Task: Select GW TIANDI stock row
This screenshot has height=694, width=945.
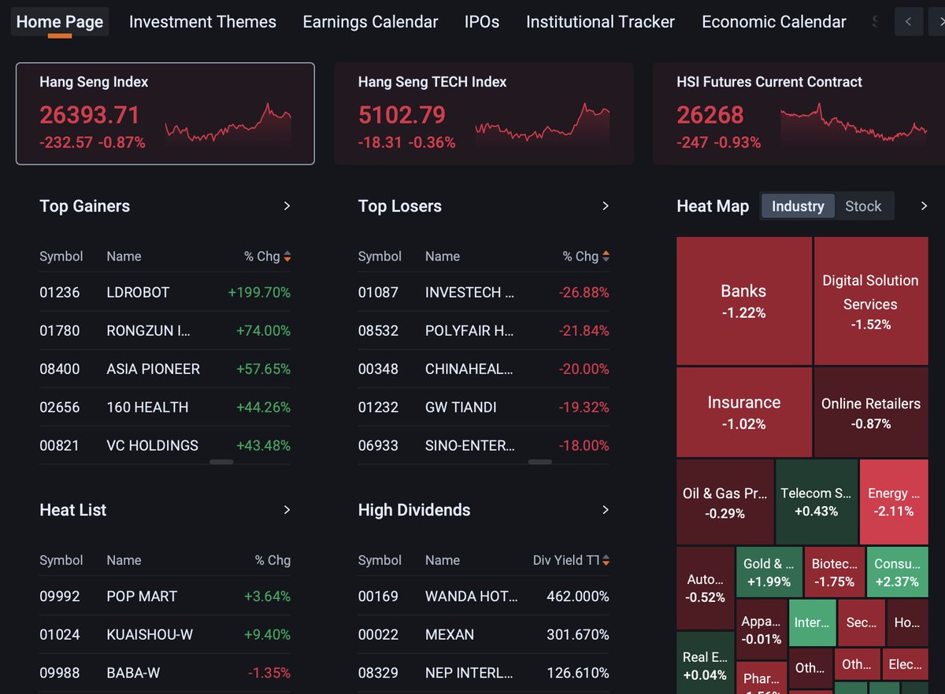Action: 484,408
